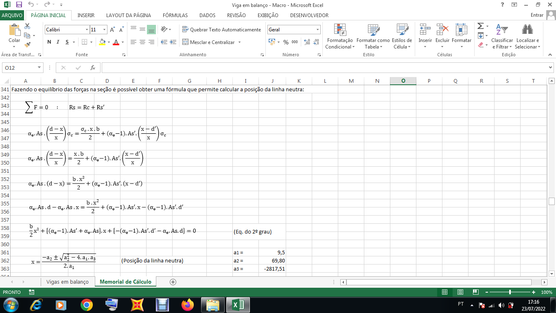Open Formatação Condicional
This screenshot has height=313, width=556.
[340, 36]
